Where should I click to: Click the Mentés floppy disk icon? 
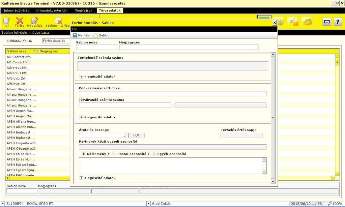[x=75, y=35]
